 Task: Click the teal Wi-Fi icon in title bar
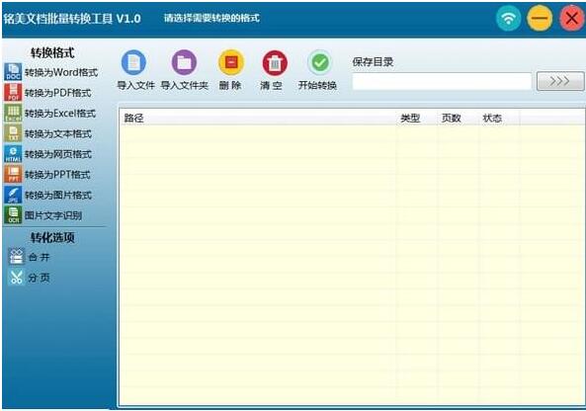(508, 18)
